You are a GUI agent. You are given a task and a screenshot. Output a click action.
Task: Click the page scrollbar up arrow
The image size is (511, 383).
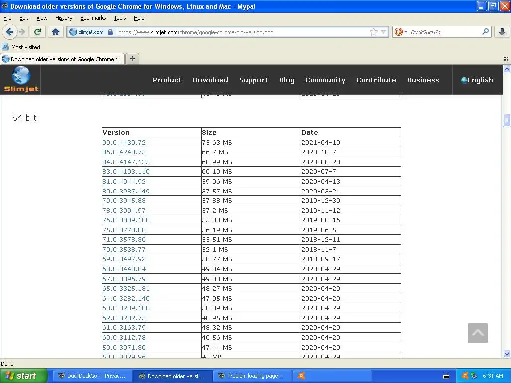507,69
